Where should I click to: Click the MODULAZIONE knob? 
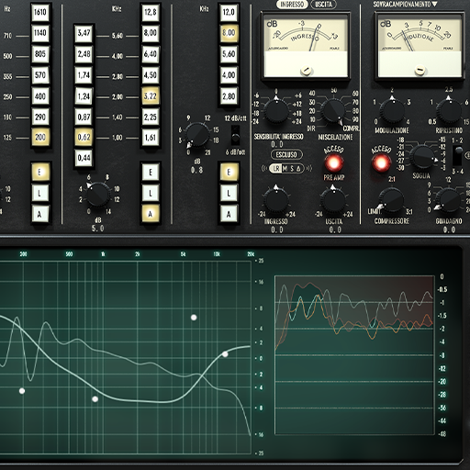point(392,111)
